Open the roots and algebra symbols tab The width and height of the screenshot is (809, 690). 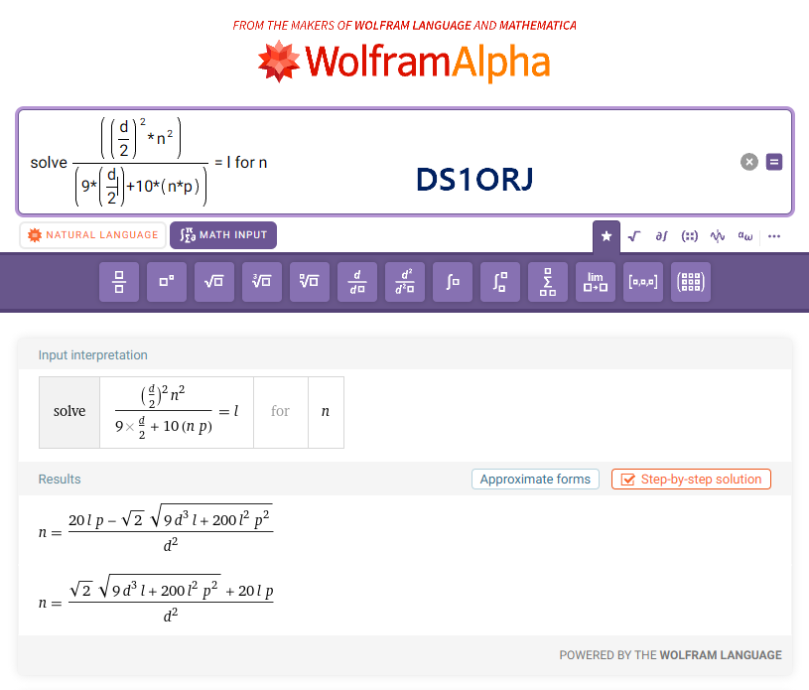634,236
